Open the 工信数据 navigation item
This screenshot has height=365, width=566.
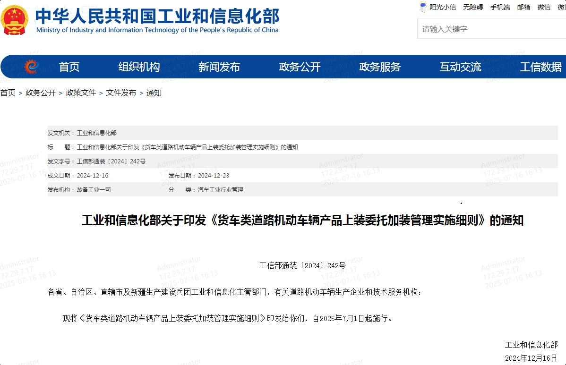541,67
